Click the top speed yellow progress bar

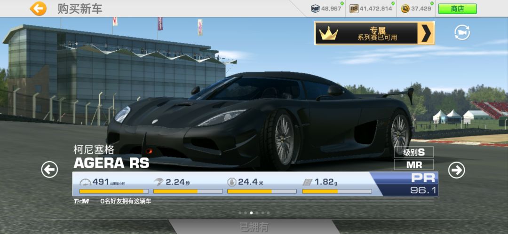pos(114,191)
